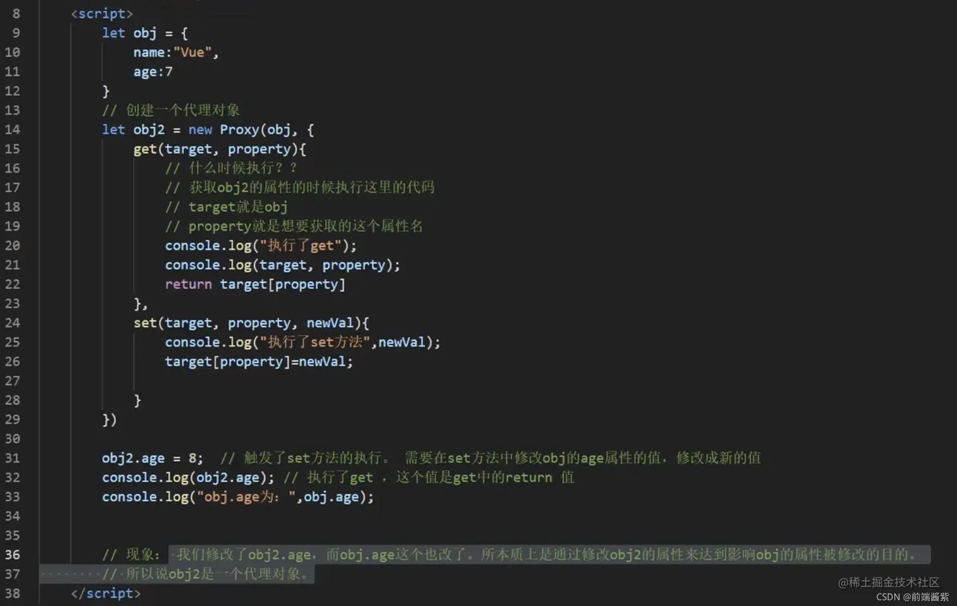
Task: Click line number 8 in the gutter
Action: (x=16, y=13)
